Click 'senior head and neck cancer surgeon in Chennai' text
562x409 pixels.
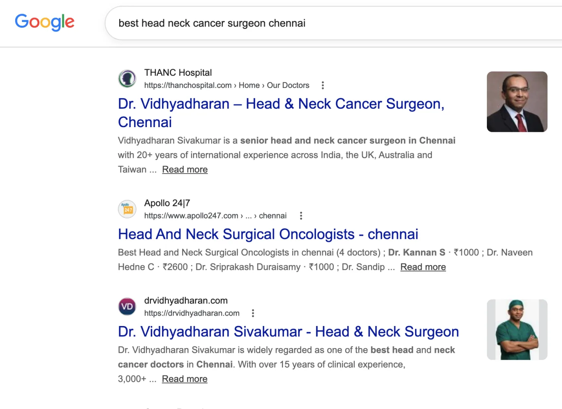click(x=348, y=141)
